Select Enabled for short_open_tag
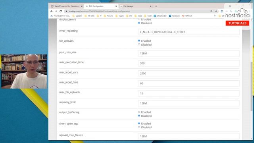Viewport: 254px width, 143px height. (139, 124)
